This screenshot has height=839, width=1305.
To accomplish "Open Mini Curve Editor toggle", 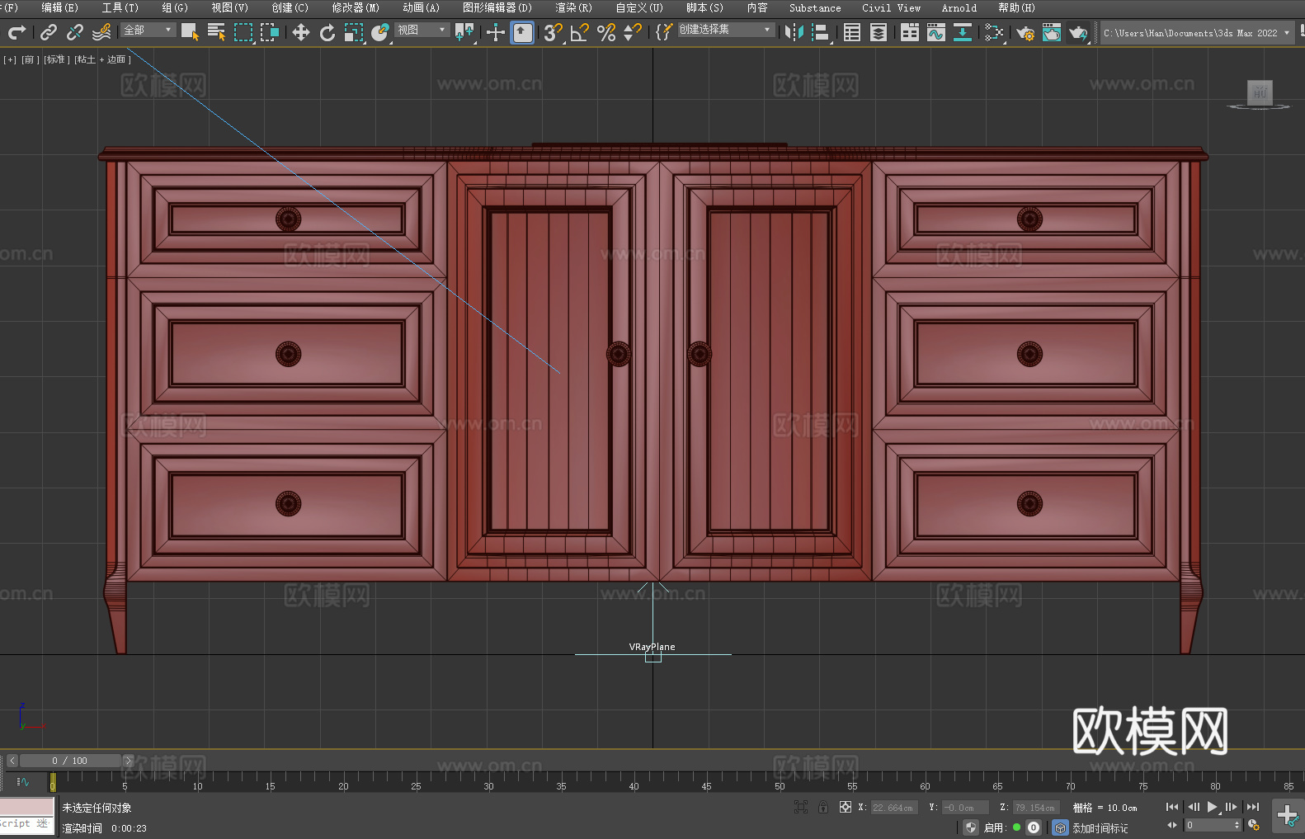I will pyautogui.click(x=23, y=781).
